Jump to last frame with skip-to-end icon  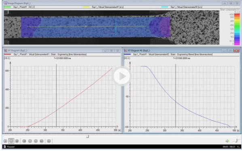pos(42,141)
